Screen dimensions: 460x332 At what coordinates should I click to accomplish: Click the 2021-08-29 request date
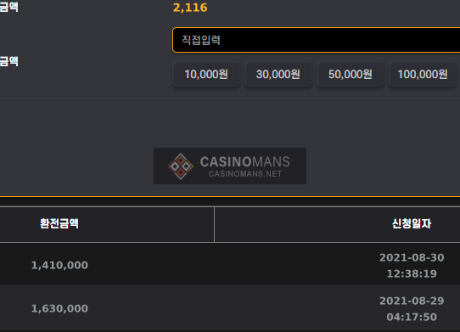pyautogui.click(x=412, y=301)
